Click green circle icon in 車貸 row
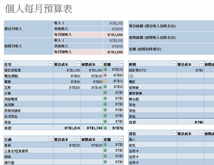Viewport: 214px width, 165px height. tap(105, 145)
